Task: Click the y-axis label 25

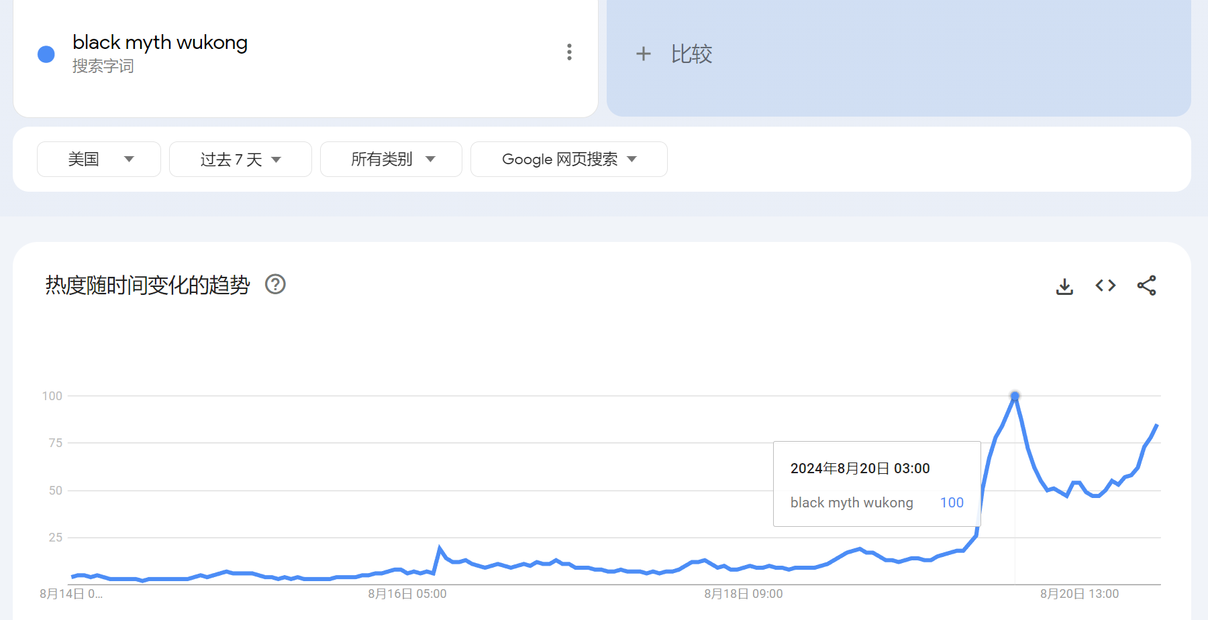Action: coord(56,538)
